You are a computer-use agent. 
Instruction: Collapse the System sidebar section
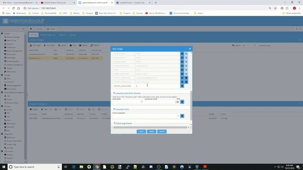(2, 34)
